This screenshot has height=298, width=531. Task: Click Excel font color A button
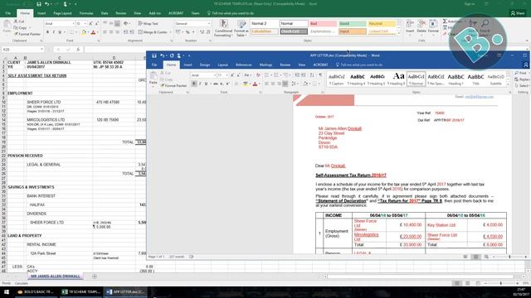tap(94, 32)
